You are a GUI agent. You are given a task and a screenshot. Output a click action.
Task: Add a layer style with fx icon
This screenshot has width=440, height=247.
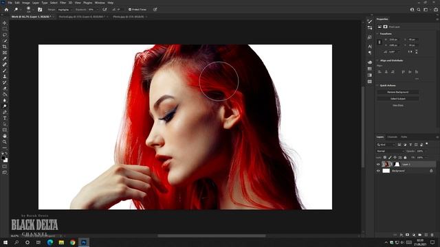[401, 235]
